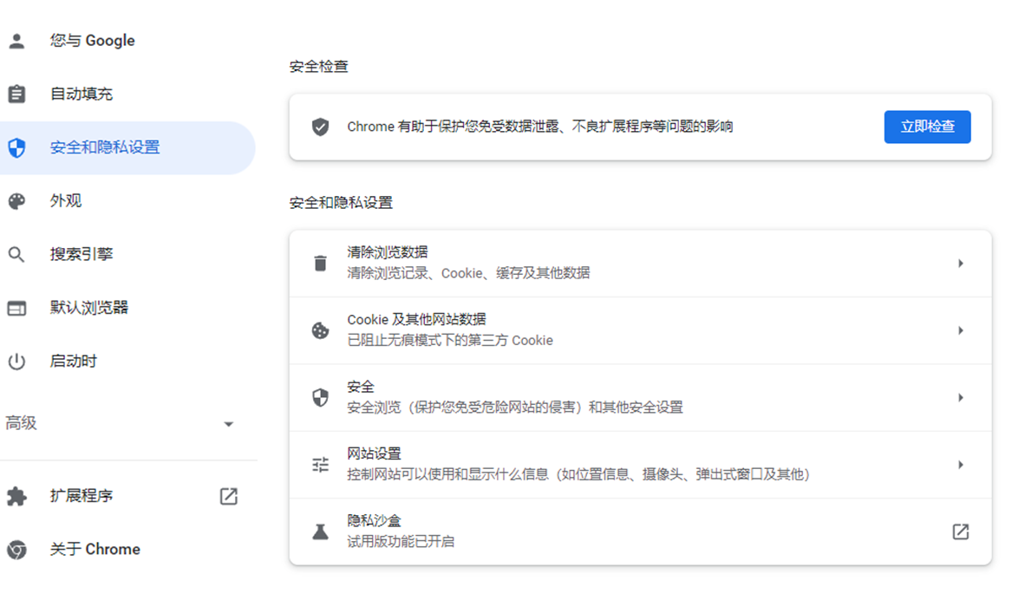
Task: Click the 立即检查 button
Action: (x=927, y=127)
